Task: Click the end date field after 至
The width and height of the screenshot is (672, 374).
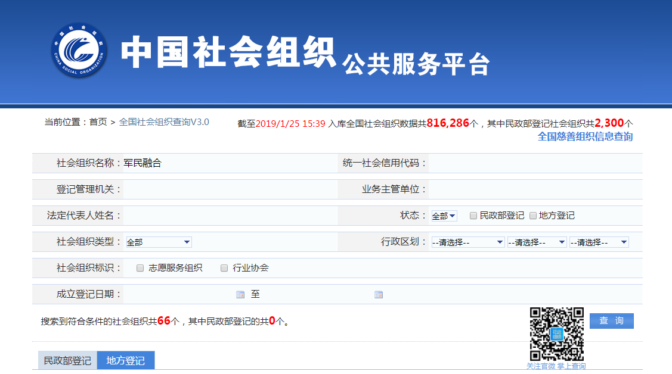Action: (x=317, y=294)
